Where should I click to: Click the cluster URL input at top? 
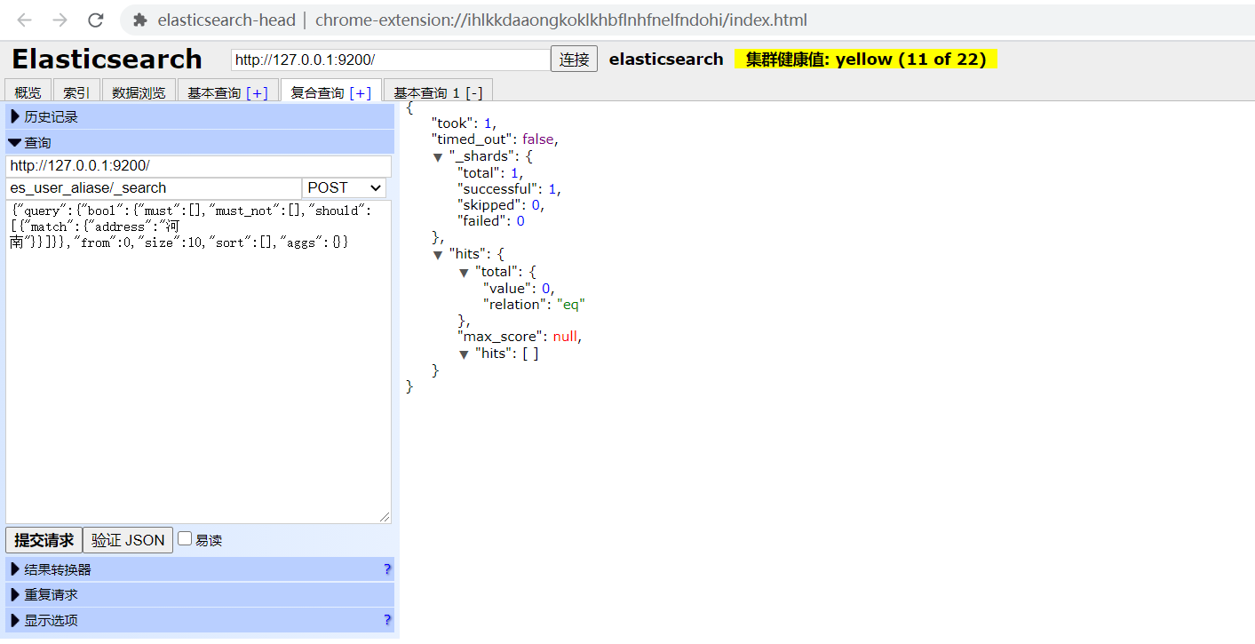(x=391, y=60)
